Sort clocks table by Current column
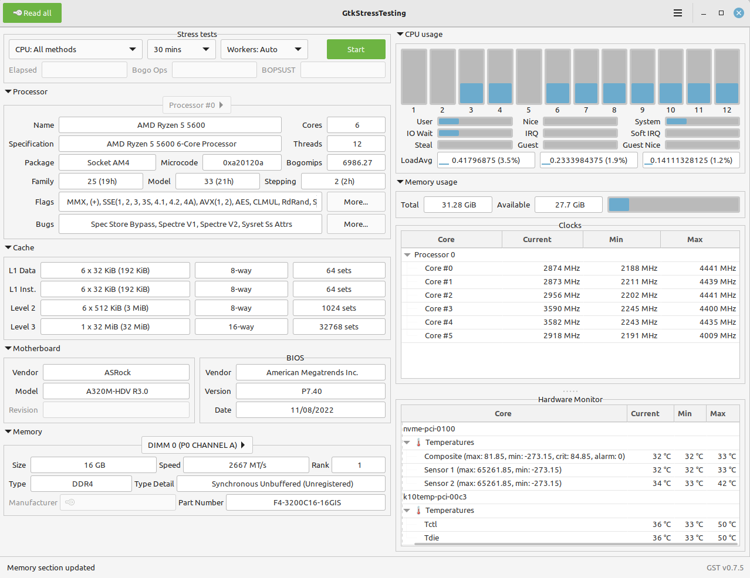This screenshot has height=578, width=750. tap(543, 239)
